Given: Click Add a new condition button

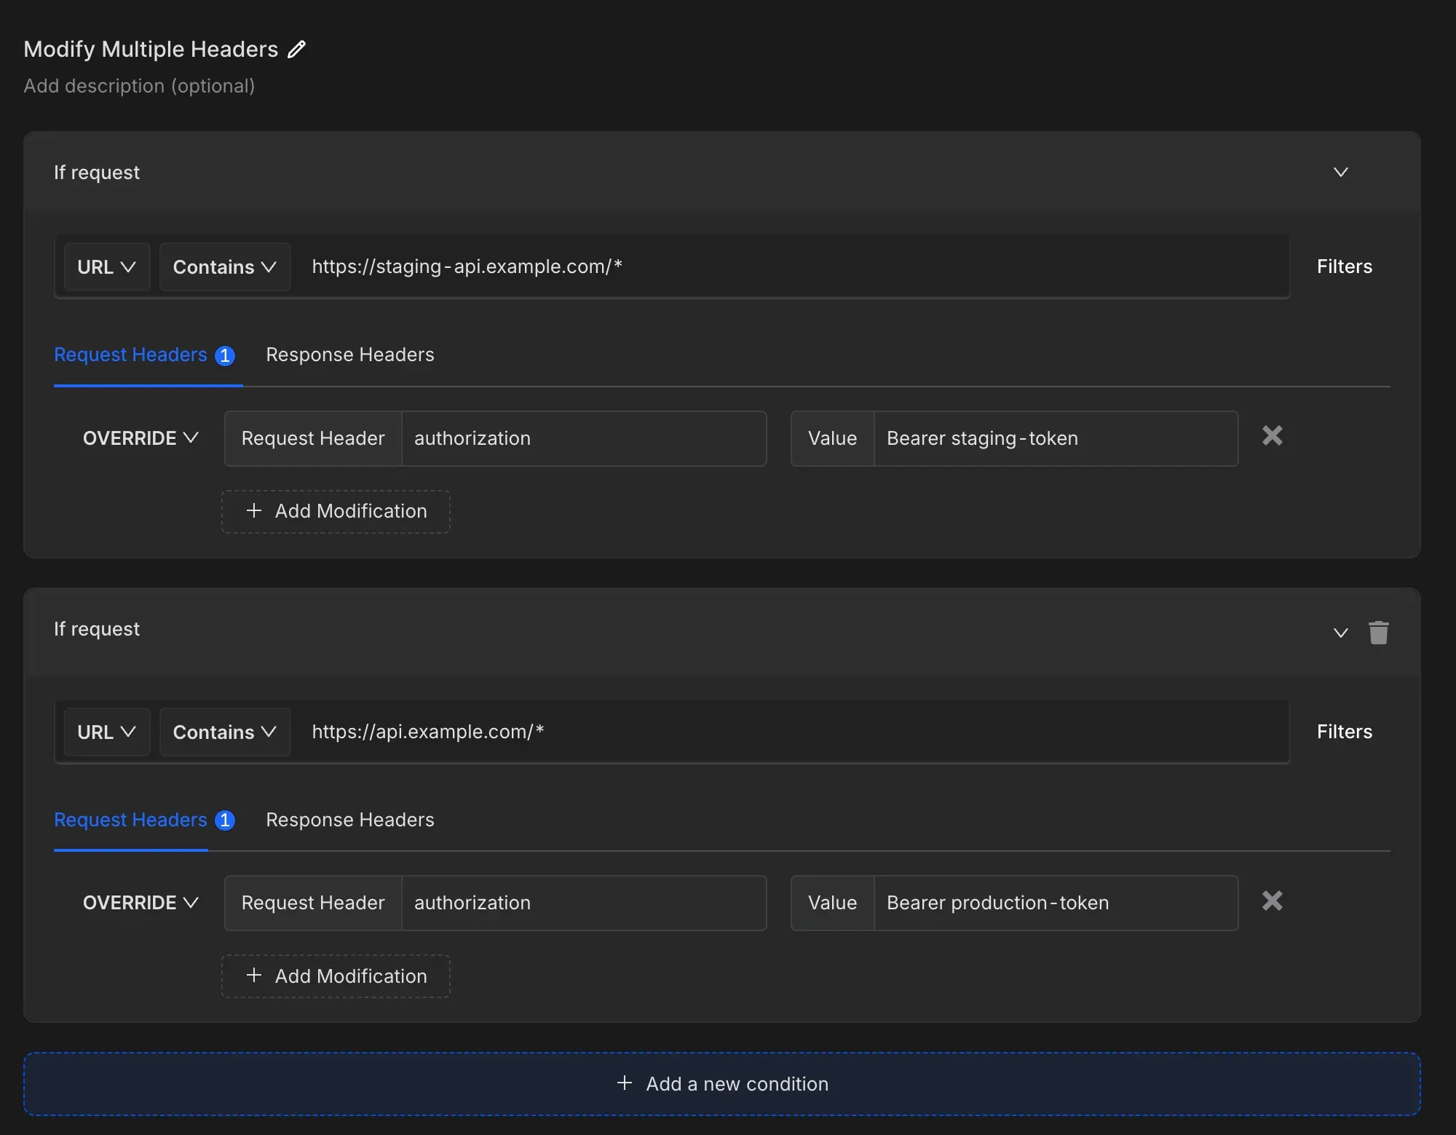Looking at the screenshot, I should click(x=721, y=1084).
